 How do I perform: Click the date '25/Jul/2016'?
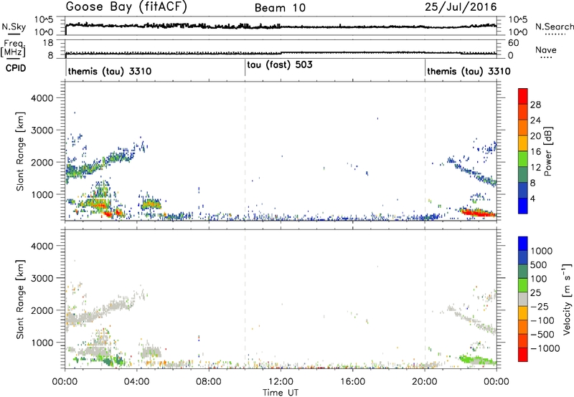click(x=461, y=7)
